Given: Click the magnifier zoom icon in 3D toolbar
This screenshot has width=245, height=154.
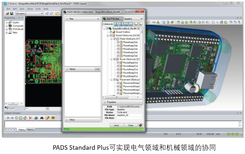Looking at the screenshot, I should 221,22.
